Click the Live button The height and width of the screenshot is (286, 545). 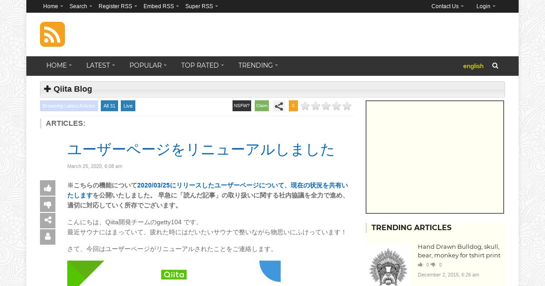click(x=128, y=106)
